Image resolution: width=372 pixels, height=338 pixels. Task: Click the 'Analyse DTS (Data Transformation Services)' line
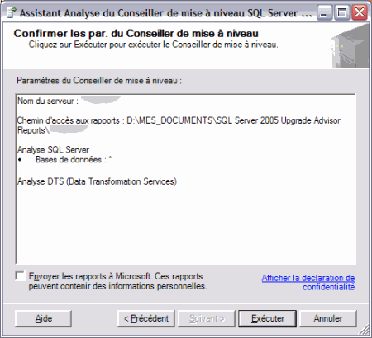[97, 181]
